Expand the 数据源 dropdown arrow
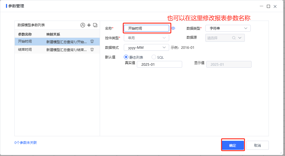 pos(240,38)
